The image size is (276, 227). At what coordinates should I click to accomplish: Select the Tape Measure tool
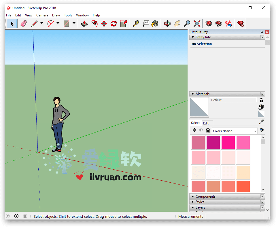136,24
